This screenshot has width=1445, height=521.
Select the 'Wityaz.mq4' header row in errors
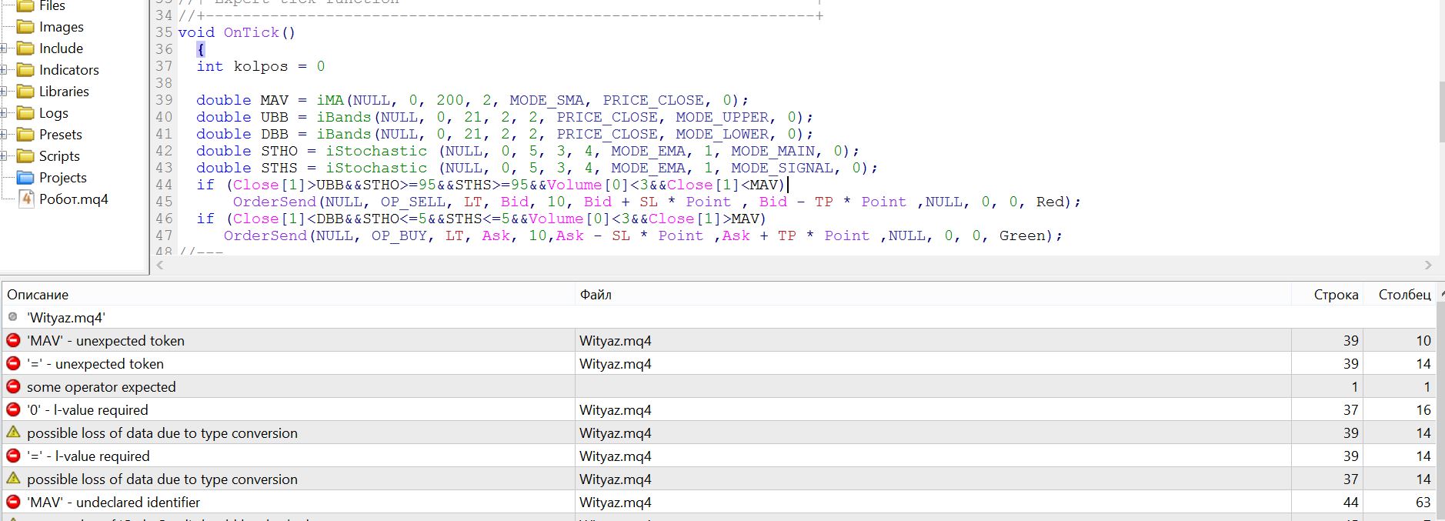[719, 317]
